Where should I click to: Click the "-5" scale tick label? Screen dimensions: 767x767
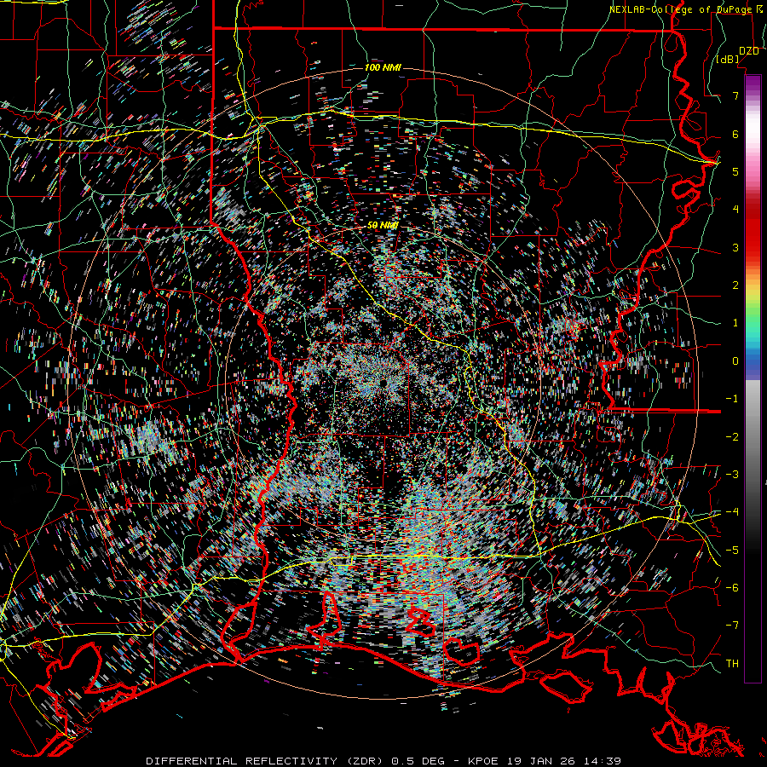point(732,551)
